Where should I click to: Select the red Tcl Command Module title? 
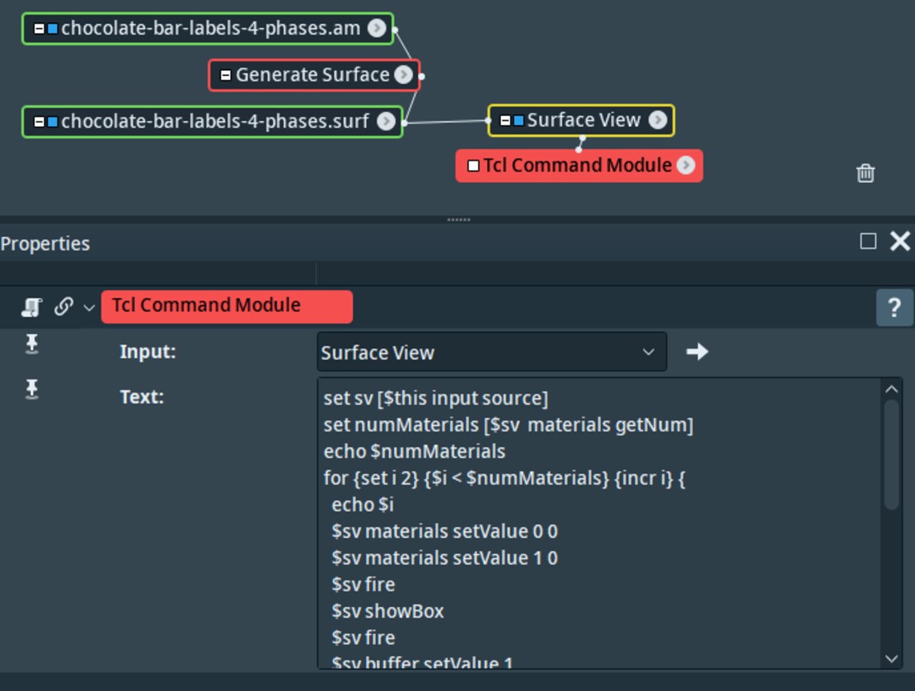point(227,306)
